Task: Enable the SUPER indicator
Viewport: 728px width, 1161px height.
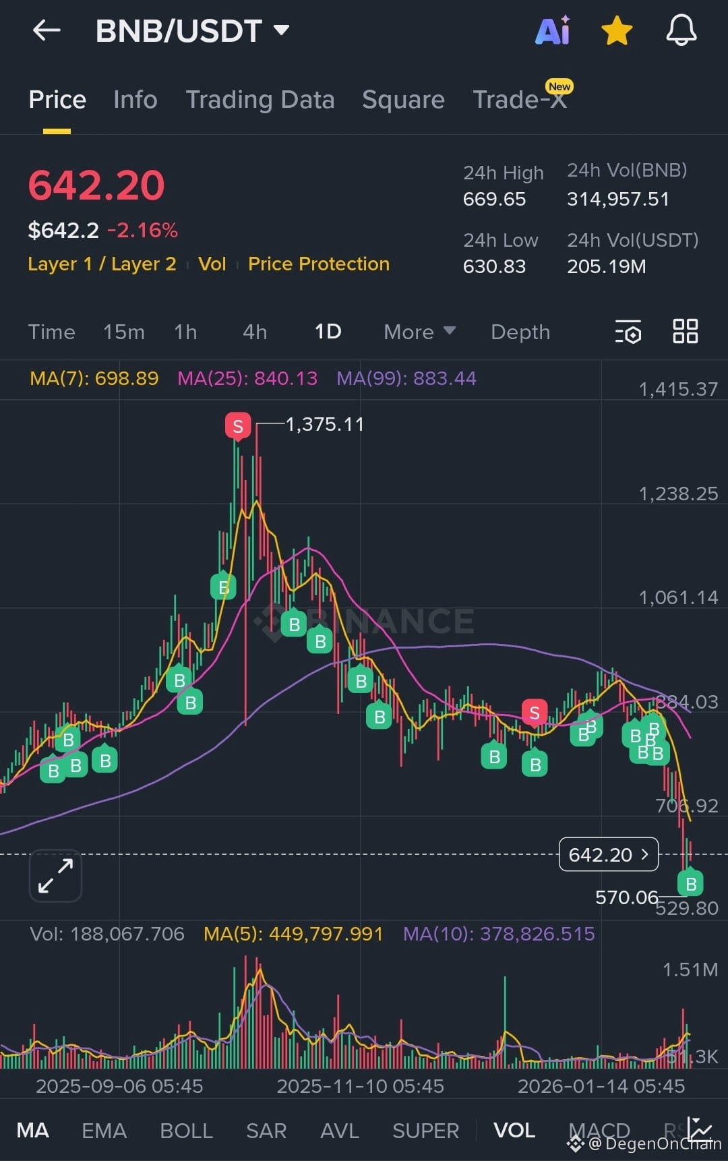Action: (426, 1131)
